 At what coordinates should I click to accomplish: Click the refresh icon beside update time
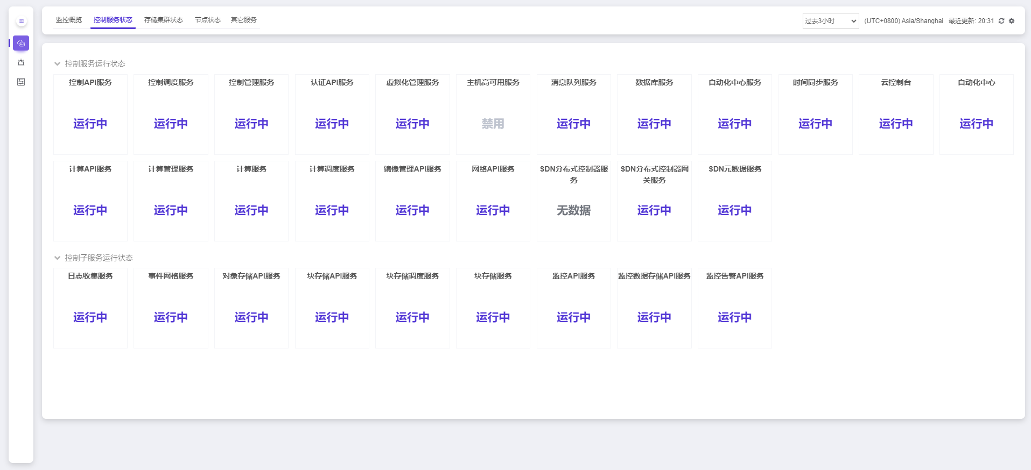[x=1001, y=21]
